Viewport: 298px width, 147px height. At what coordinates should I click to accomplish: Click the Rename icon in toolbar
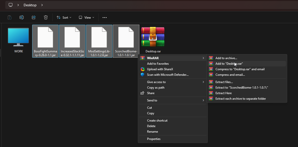tap(22, 17)
